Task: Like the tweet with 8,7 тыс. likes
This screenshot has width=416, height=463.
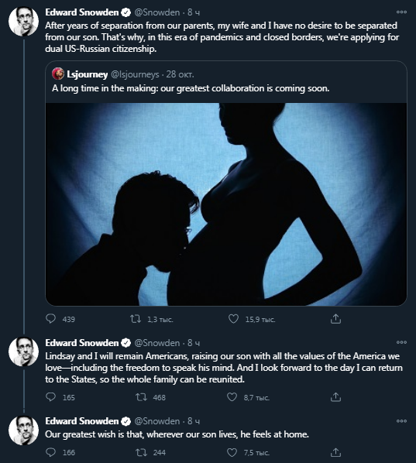Action: click(x=232, y=397)
